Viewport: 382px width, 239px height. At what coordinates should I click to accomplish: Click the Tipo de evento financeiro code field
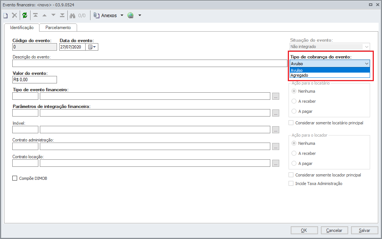coord(25,96)
